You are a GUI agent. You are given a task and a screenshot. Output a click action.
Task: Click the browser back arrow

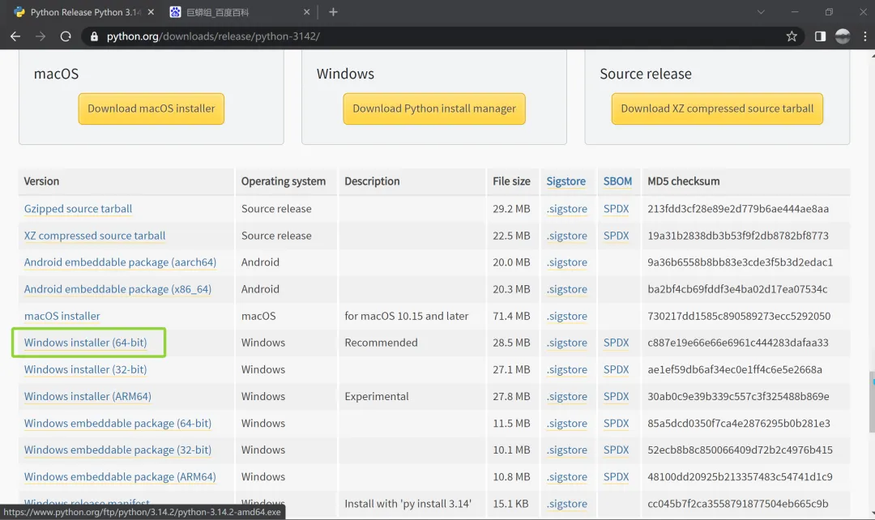[15, 36]
